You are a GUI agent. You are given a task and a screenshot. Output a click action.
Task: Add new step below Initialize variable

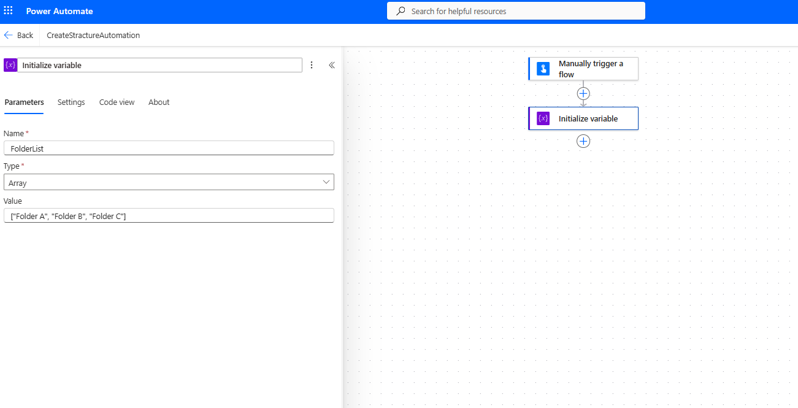point(583,141)
